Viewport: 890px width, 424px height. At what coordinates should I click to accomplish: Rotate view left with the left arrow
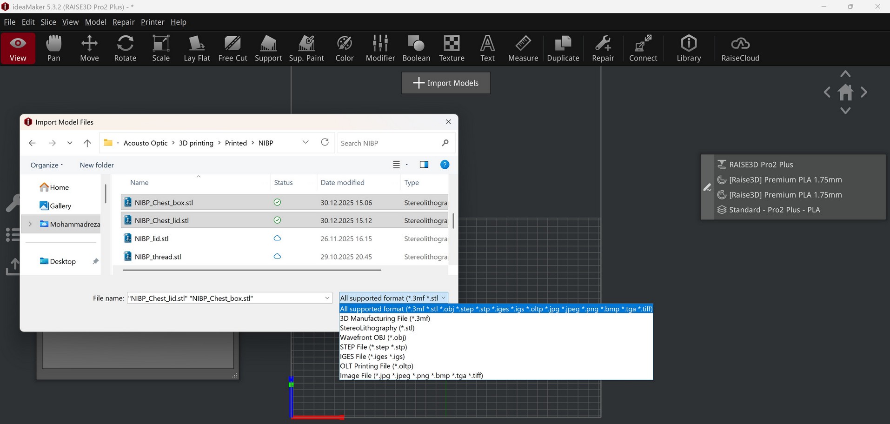click(827, 92)
